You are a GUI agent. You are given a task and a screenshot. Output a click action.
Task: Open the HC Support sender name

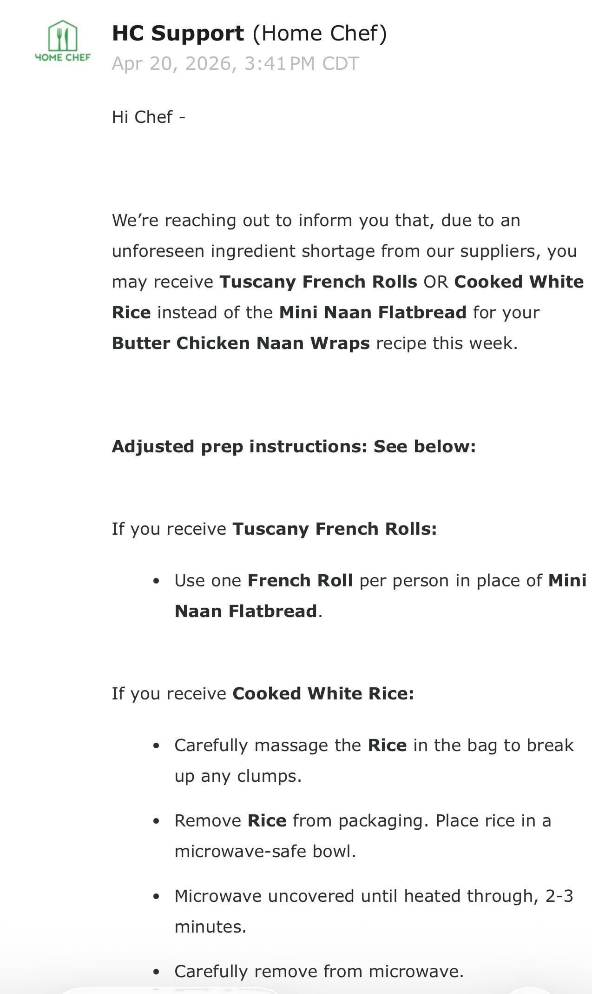178,34
